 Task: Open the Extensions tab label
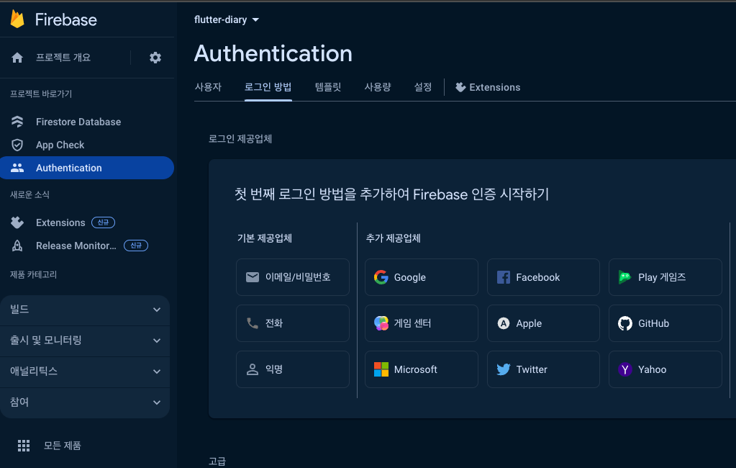(495, 87)
